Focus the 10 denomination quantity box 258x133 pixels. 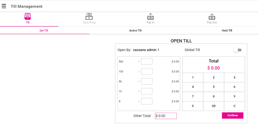tap(147, 91)
